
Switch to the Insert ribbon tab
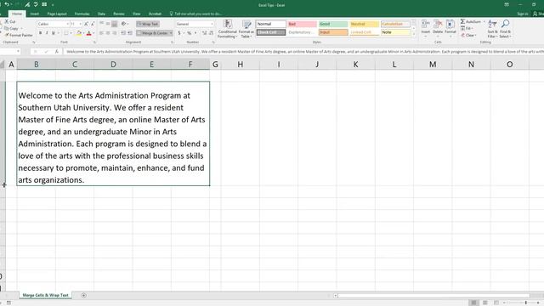pyautogui.click(x=34, y=14)
